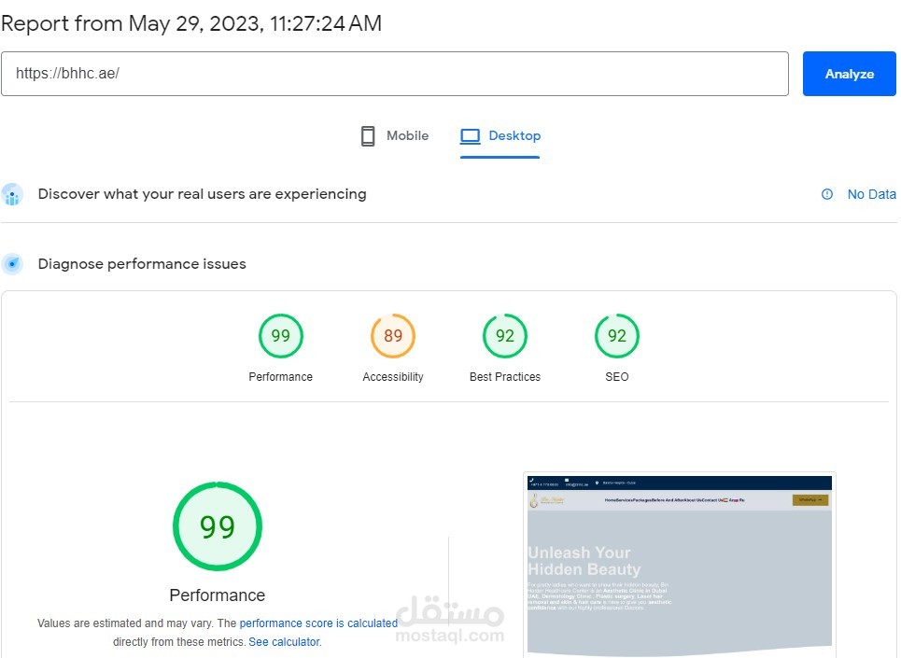
Task: Click the Performance label under gauge row
Action: (280, 377)
